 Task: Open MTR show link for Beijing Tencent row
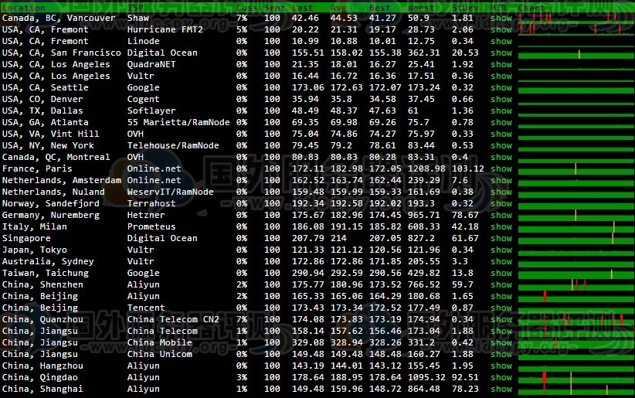501,308
